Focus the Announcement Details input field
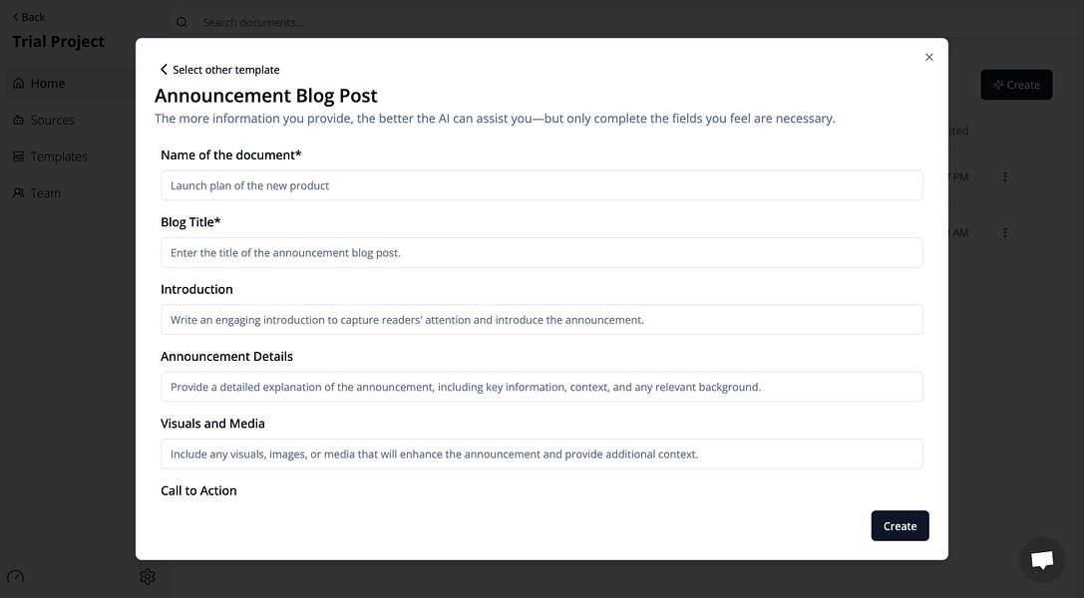This screenshot has width=1084, height=598. click(x=542, y=387)
